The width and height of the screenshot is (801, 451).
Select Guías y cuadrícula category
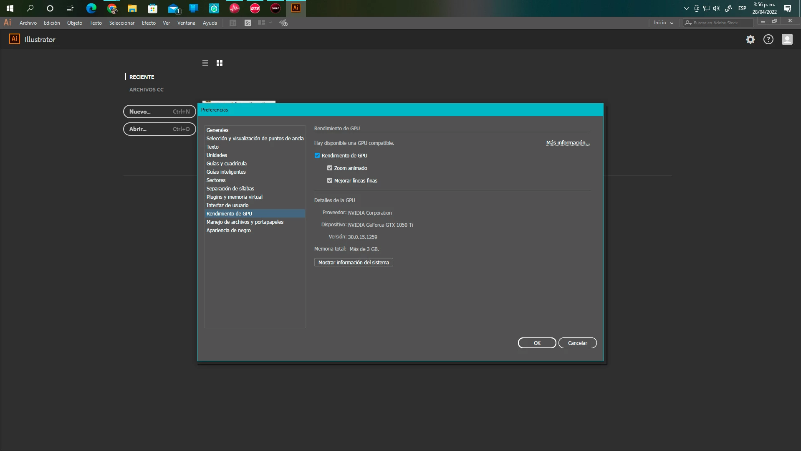point(255,164)
